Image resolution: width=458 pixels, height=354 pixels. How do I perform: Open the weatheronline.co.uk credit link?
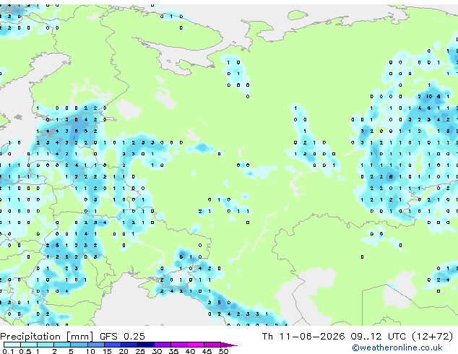[x=397, y=347]
